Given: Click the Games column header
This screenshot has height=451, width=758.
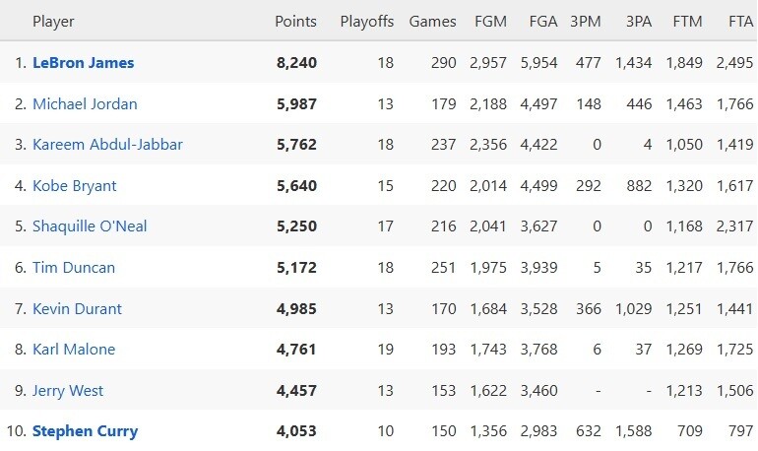Looking at the screenshot, I should point(432,22).
